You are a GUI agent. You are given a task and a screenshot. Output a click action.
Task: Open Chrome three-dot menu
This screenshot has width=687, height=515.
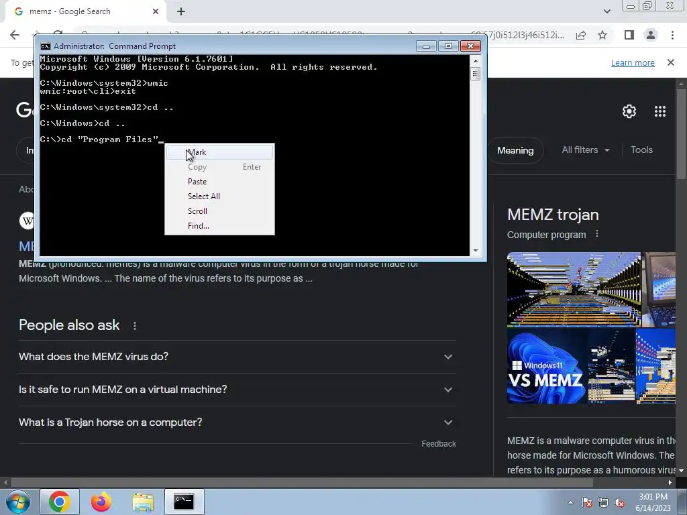tap(672, 35)
